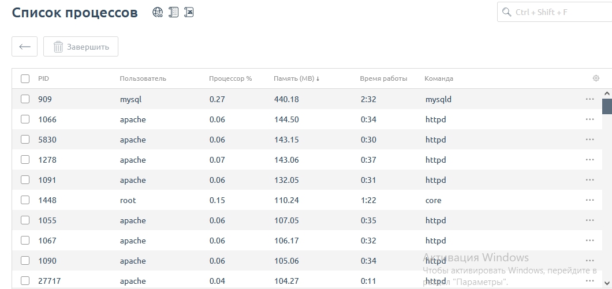Open table column settings gear
Screen dimensions: 612x289
click(596, 78)
